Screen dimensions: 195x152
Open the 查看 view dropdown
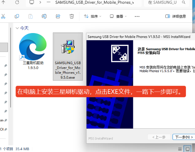[x=118, y=16]
